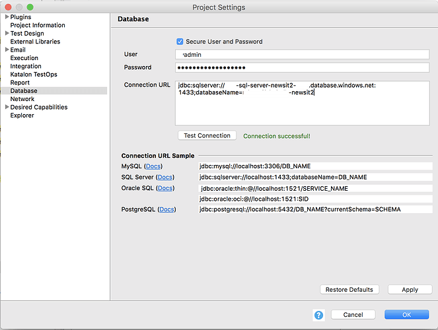Expand the Test Design tree node
Image resolution: width=438 pixels, height=330 pixels.
pos(7,34)
